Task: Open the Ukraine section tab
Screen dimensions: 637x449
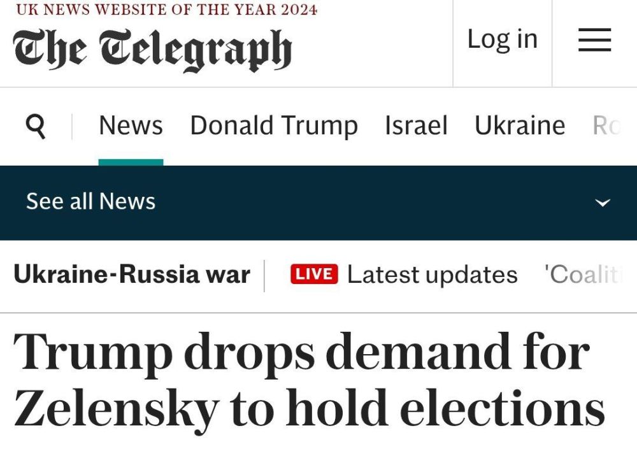Action: [x=519, y=126]
